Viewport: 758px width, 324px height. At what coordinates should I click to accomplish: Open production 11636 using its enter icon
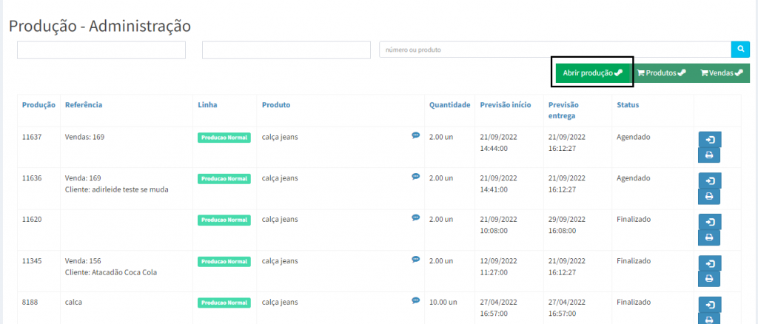[x=709, y=181]
